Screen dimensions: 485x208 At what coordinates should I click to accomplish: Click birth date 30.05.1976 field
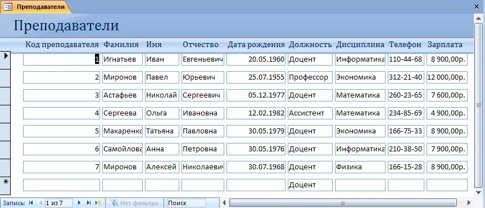(256, 149)
